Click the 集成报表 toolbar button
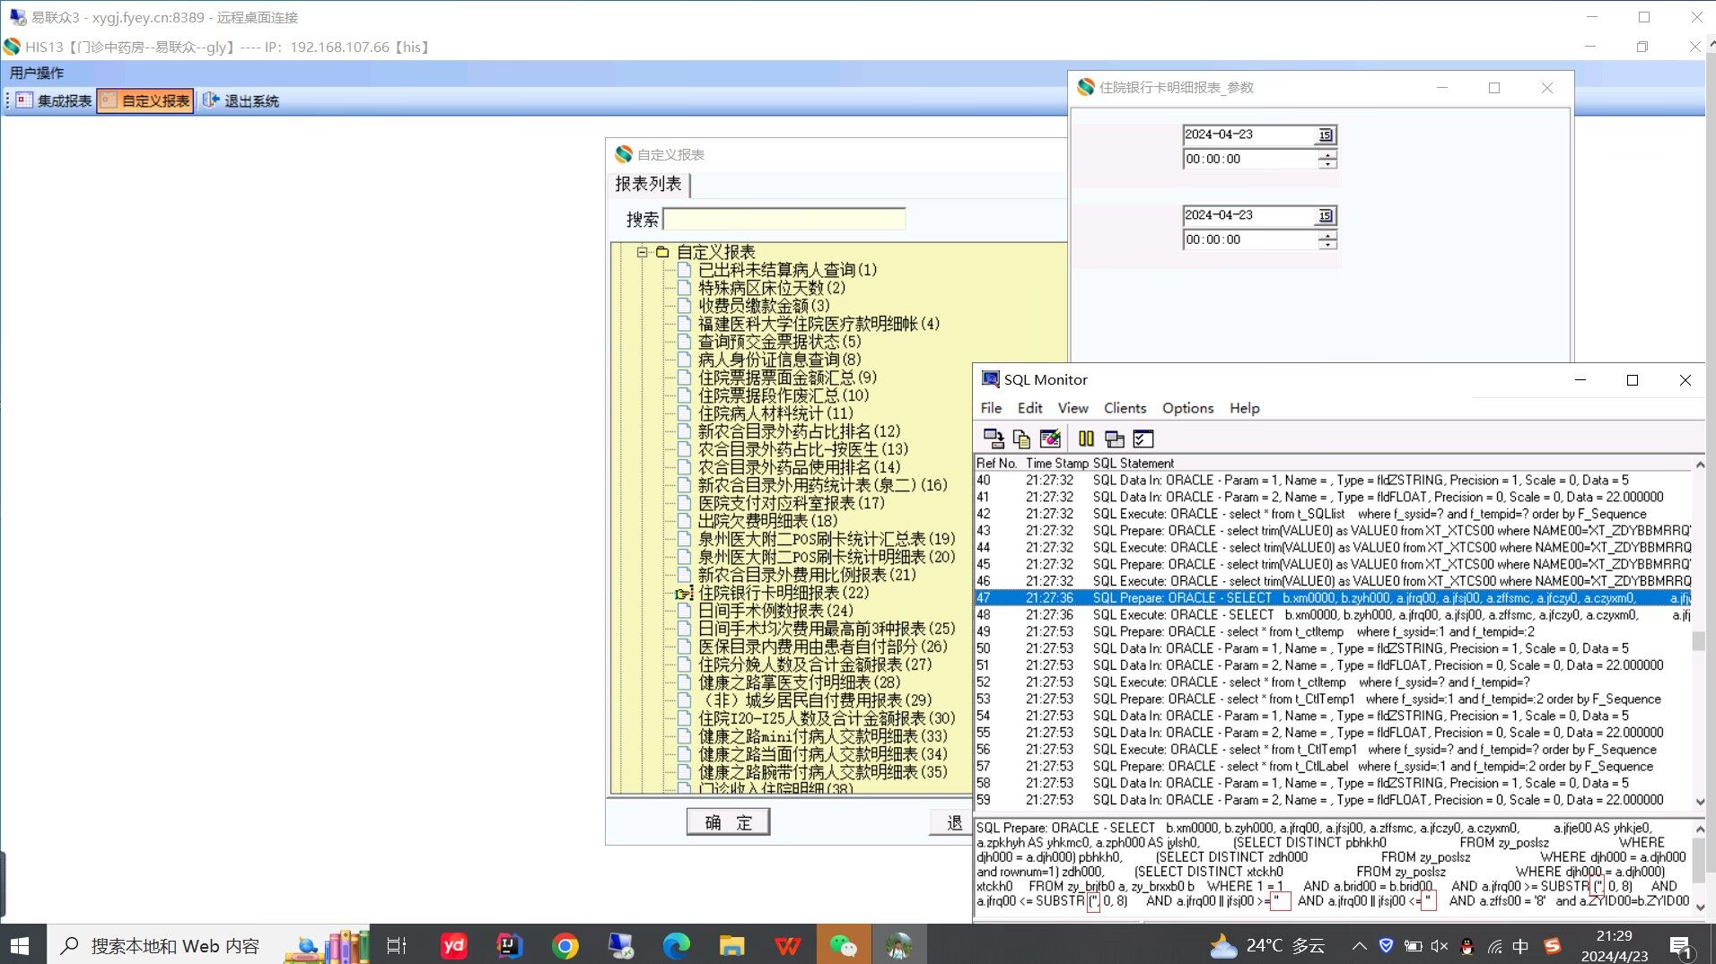 pos(55,101)
